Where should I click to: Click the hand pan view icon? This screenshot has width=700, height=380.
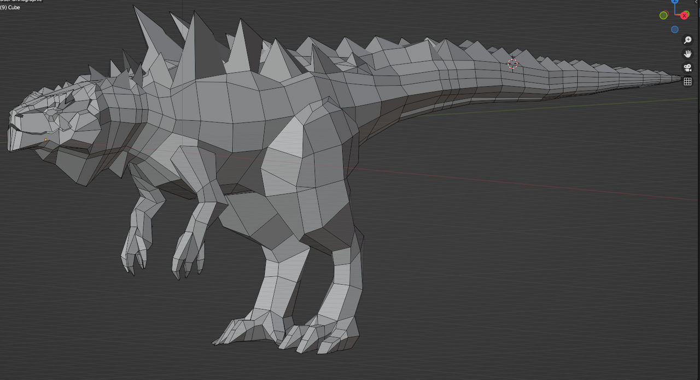(x=687, y=54)
